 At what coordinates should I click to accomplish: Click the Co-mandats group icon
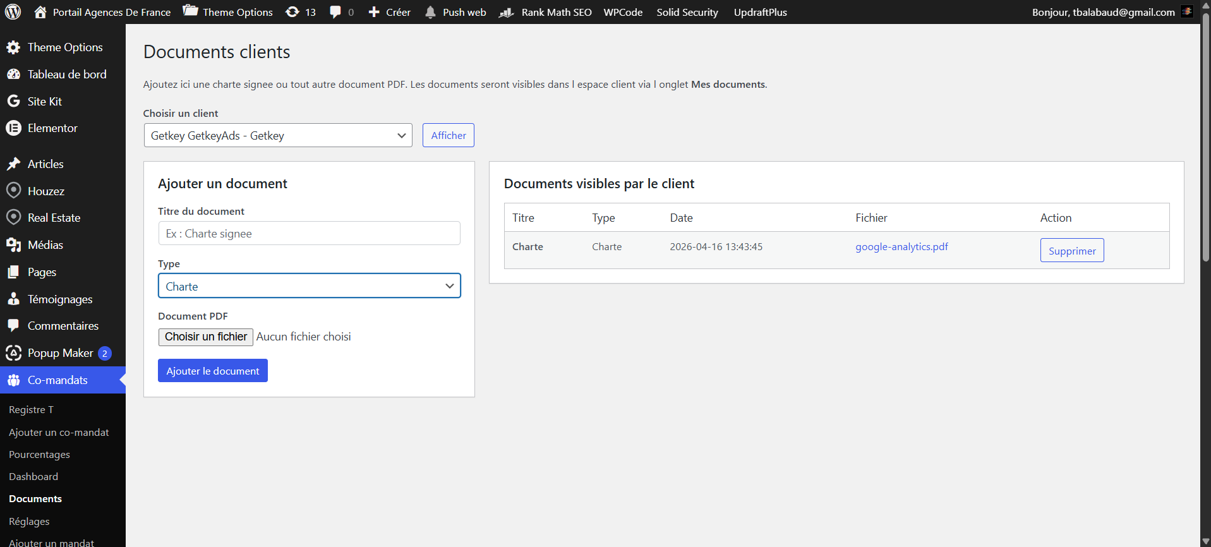pos(13,380)
